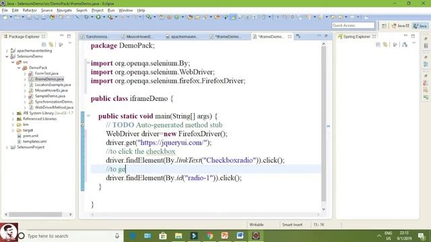Select templates.xml in Package Explorer
Screen dimensions: 431x242
[34, 141]
